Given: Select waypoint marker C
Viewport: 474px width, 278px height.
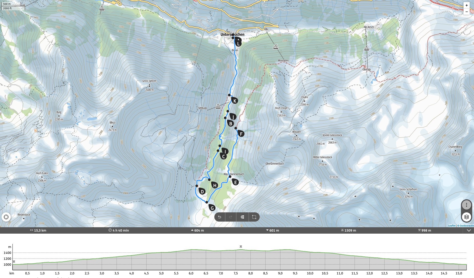Looking at the screenshot, I should [223, 156].
